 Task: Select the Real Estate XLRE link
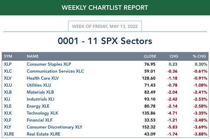[x=43, y=134]
